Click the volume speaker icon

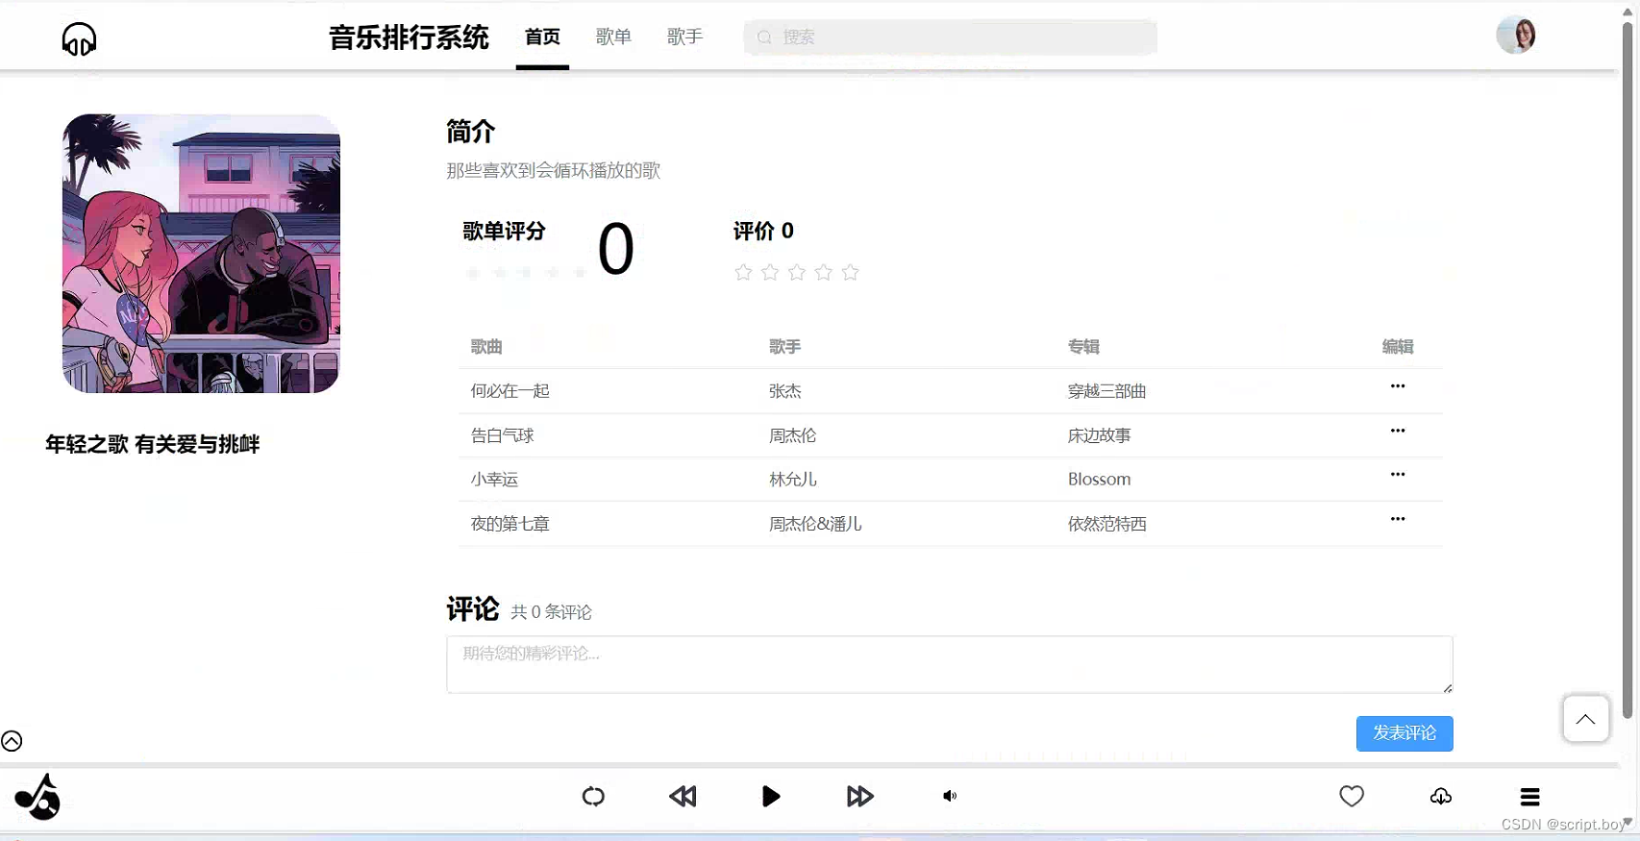click(950, 796)
